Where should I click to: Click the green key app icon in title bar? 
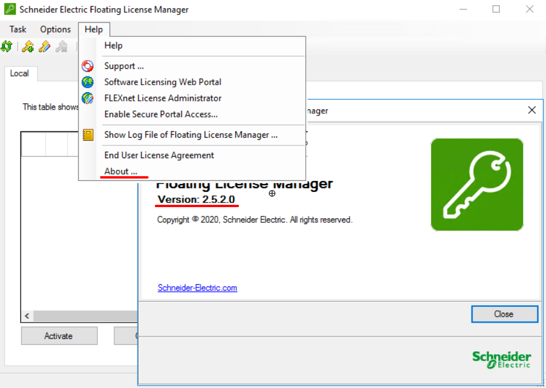tap(10, 9)
